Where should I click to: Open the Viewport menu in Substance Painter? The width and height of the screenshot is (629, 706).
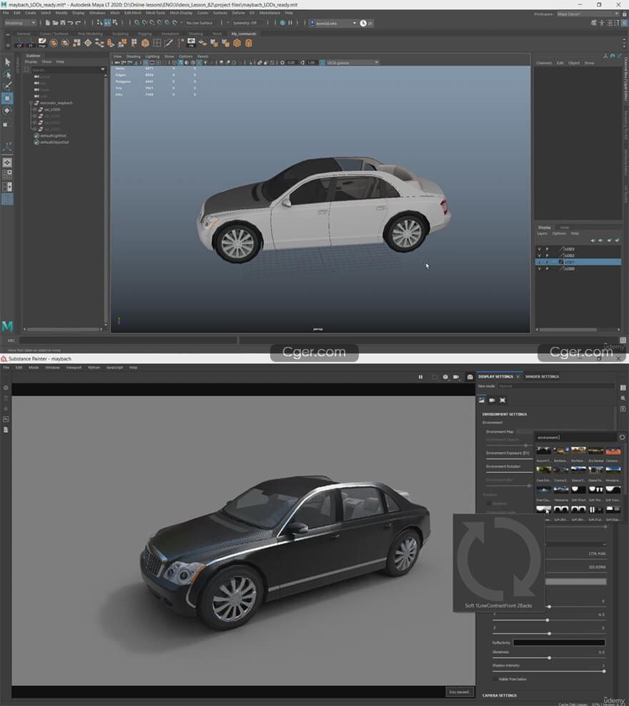tap(74, 368)
